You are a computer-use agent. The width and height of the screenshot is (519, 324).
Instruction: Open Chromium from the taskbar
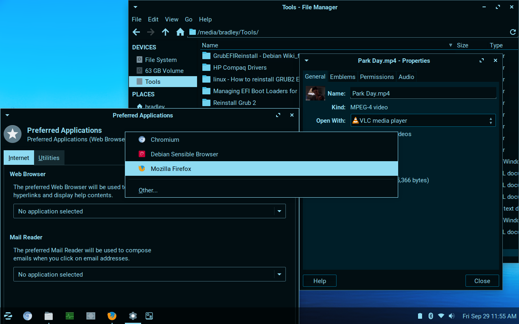[x=28, y=316]
